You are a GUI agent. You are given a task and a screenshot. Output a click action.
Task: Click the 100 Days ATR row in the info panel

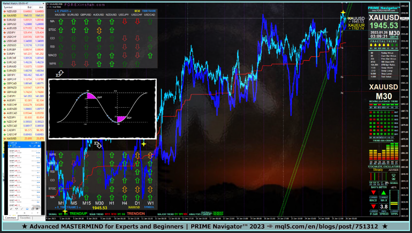point(383,62)
